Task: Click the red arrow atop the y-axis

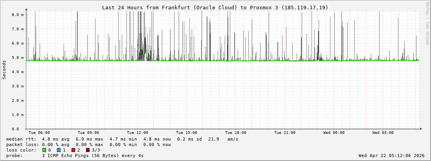Action: (26, 9)
